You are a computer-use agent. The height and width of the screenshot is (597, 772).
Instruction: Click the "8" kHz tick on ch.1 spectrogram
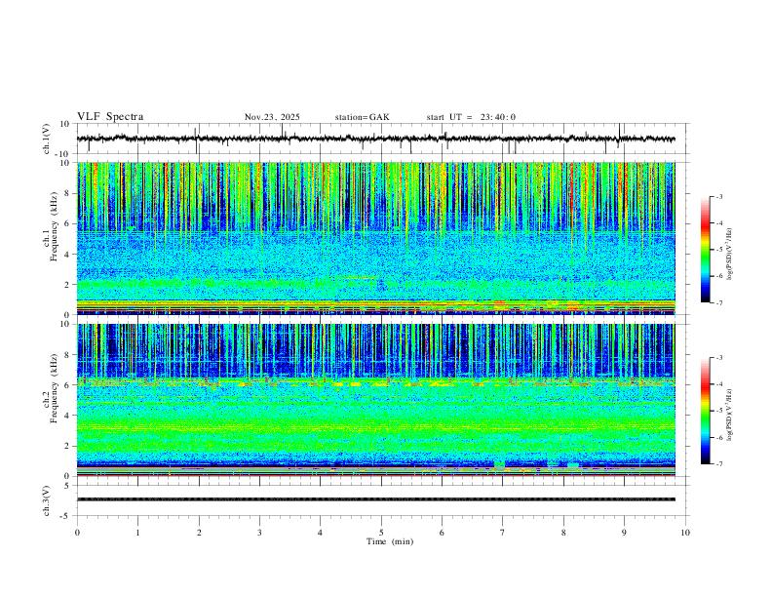coord(67,193)
